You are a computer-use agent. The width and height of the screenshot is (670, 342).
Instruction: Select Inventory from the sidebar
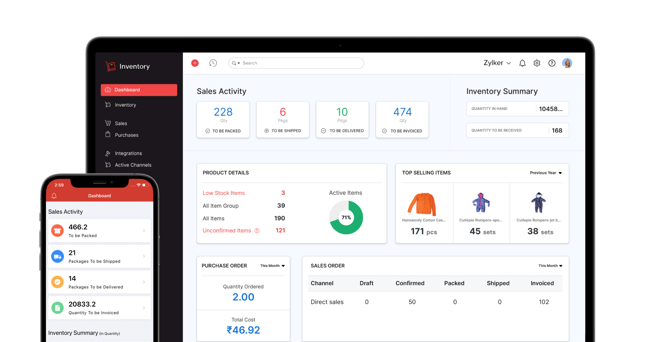coord(125,105)
